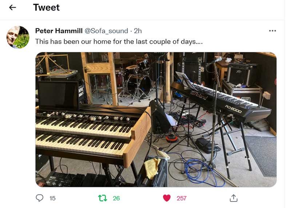The height and width of the screenshot is (208, 291).
Task: Click the tweet text about our home
Action: point(119,41)
